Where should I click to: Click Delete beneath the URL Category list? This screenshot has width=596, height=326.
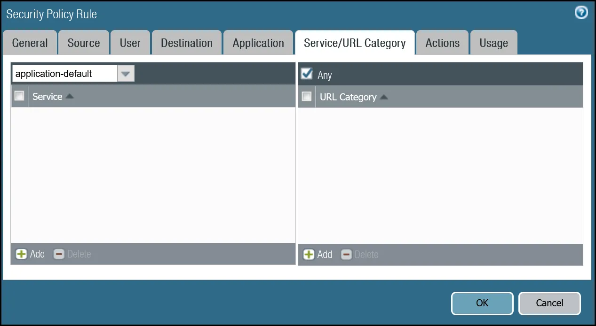click(x=359, y=254)
